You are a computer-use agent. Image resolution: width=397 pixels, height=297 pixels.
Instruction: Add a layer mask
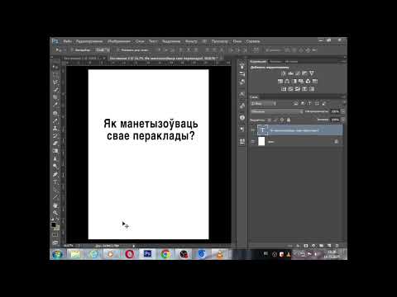point(306,246)
